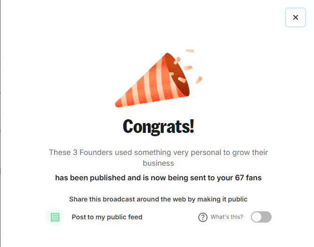Click the question mark help icon
The width and height of the screenshot is (314, 247).
point(203,217)
